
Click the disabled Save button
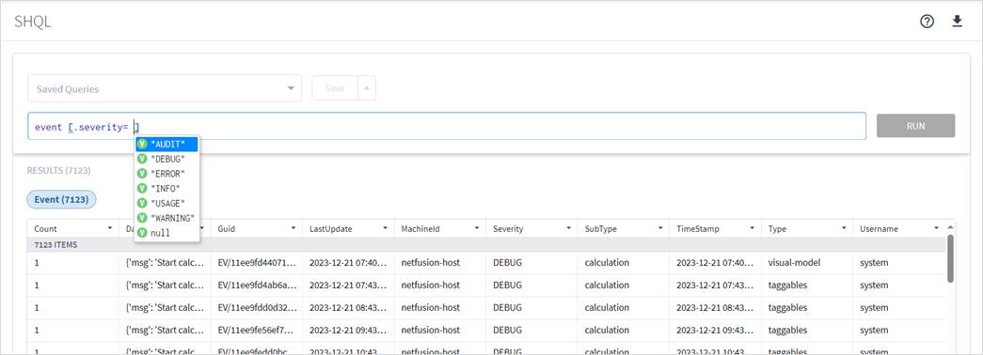coord(335,88)
